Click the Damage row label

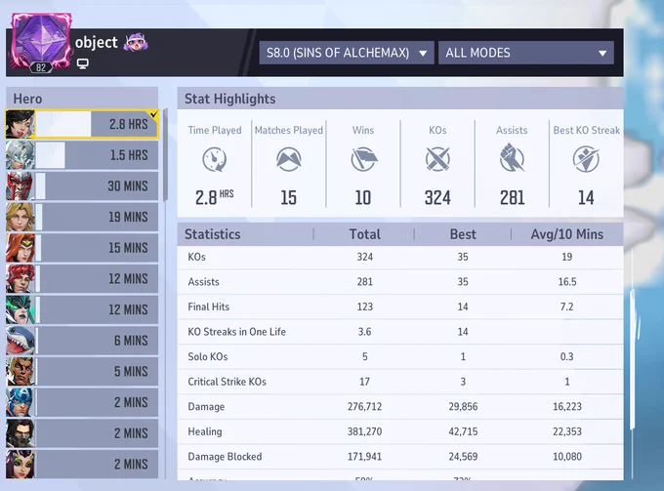(206, 407)
